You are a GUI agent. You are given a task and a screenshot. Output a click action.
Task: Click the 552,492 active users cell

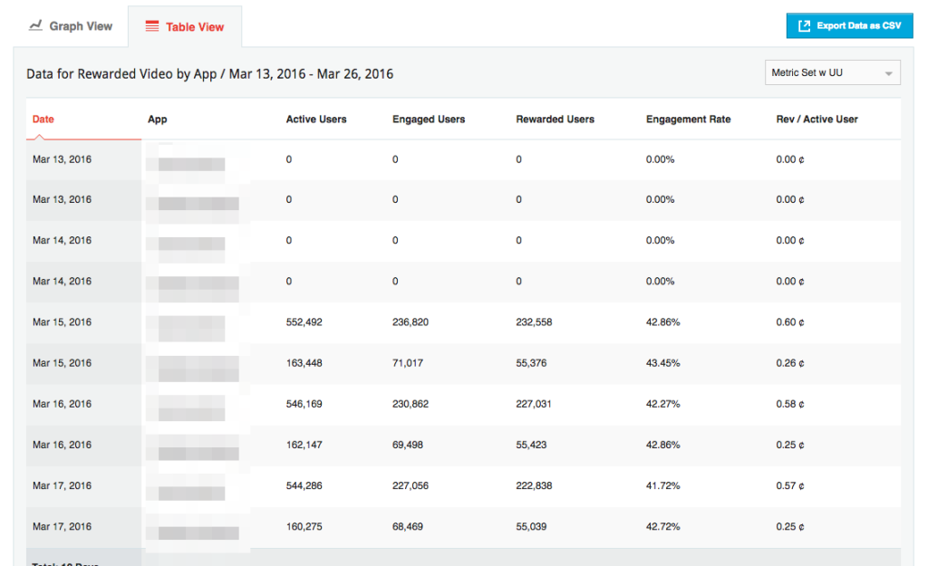(x=304, y=322)
